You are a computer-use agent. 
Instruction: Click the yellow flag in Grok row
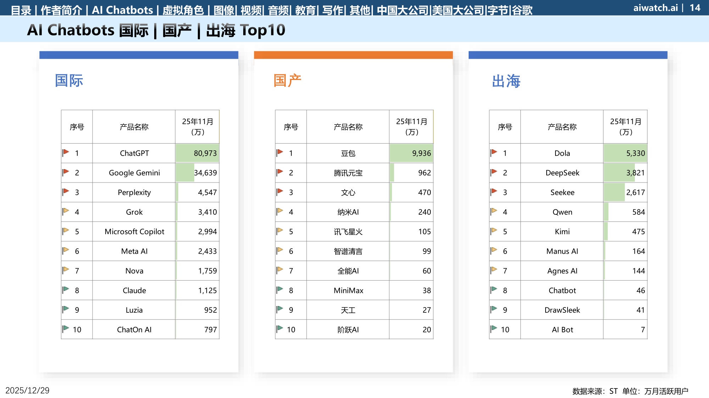pyautogui.click(x=66, y=211)
